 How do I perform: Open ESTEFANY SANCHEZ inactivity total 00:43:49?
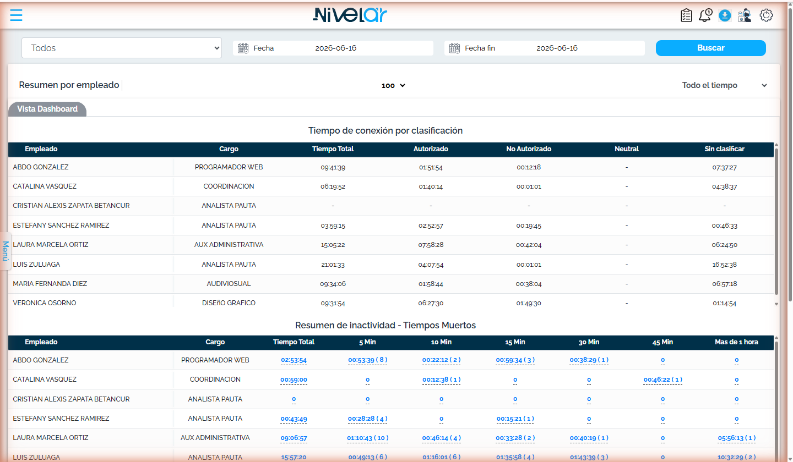pyautogui.click(x=294, y=419)
